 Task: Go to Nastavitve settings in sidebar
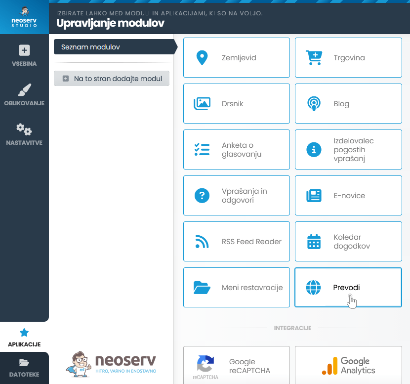24,135
